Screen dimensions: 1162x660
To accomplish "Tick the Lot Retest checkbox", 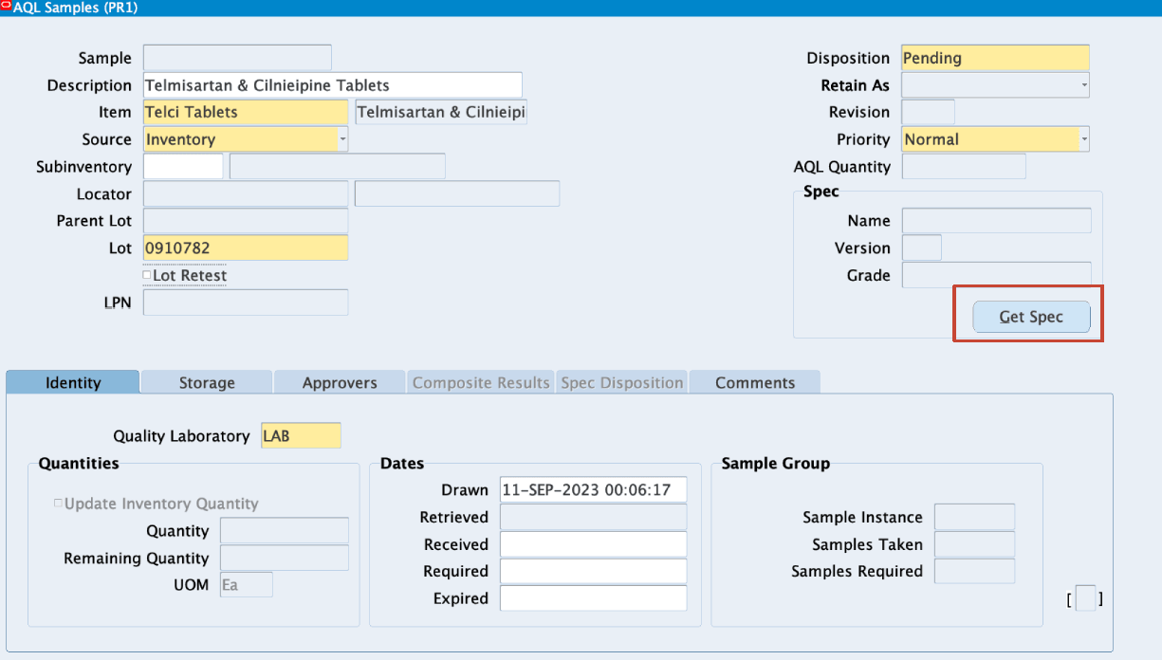I will coord(147,276).
